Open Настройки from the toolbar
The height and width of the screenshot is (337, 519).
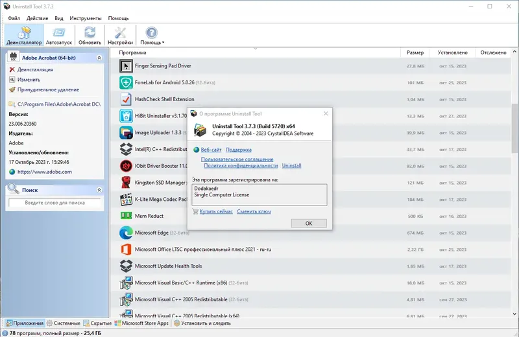click(x=120, y=35)
